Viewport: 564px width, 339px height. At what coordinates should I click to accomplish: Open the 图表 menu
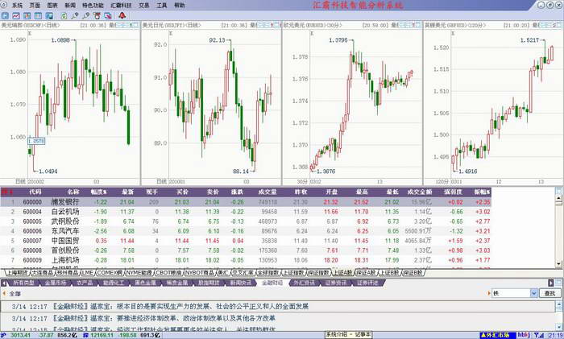tap(52, 6)
